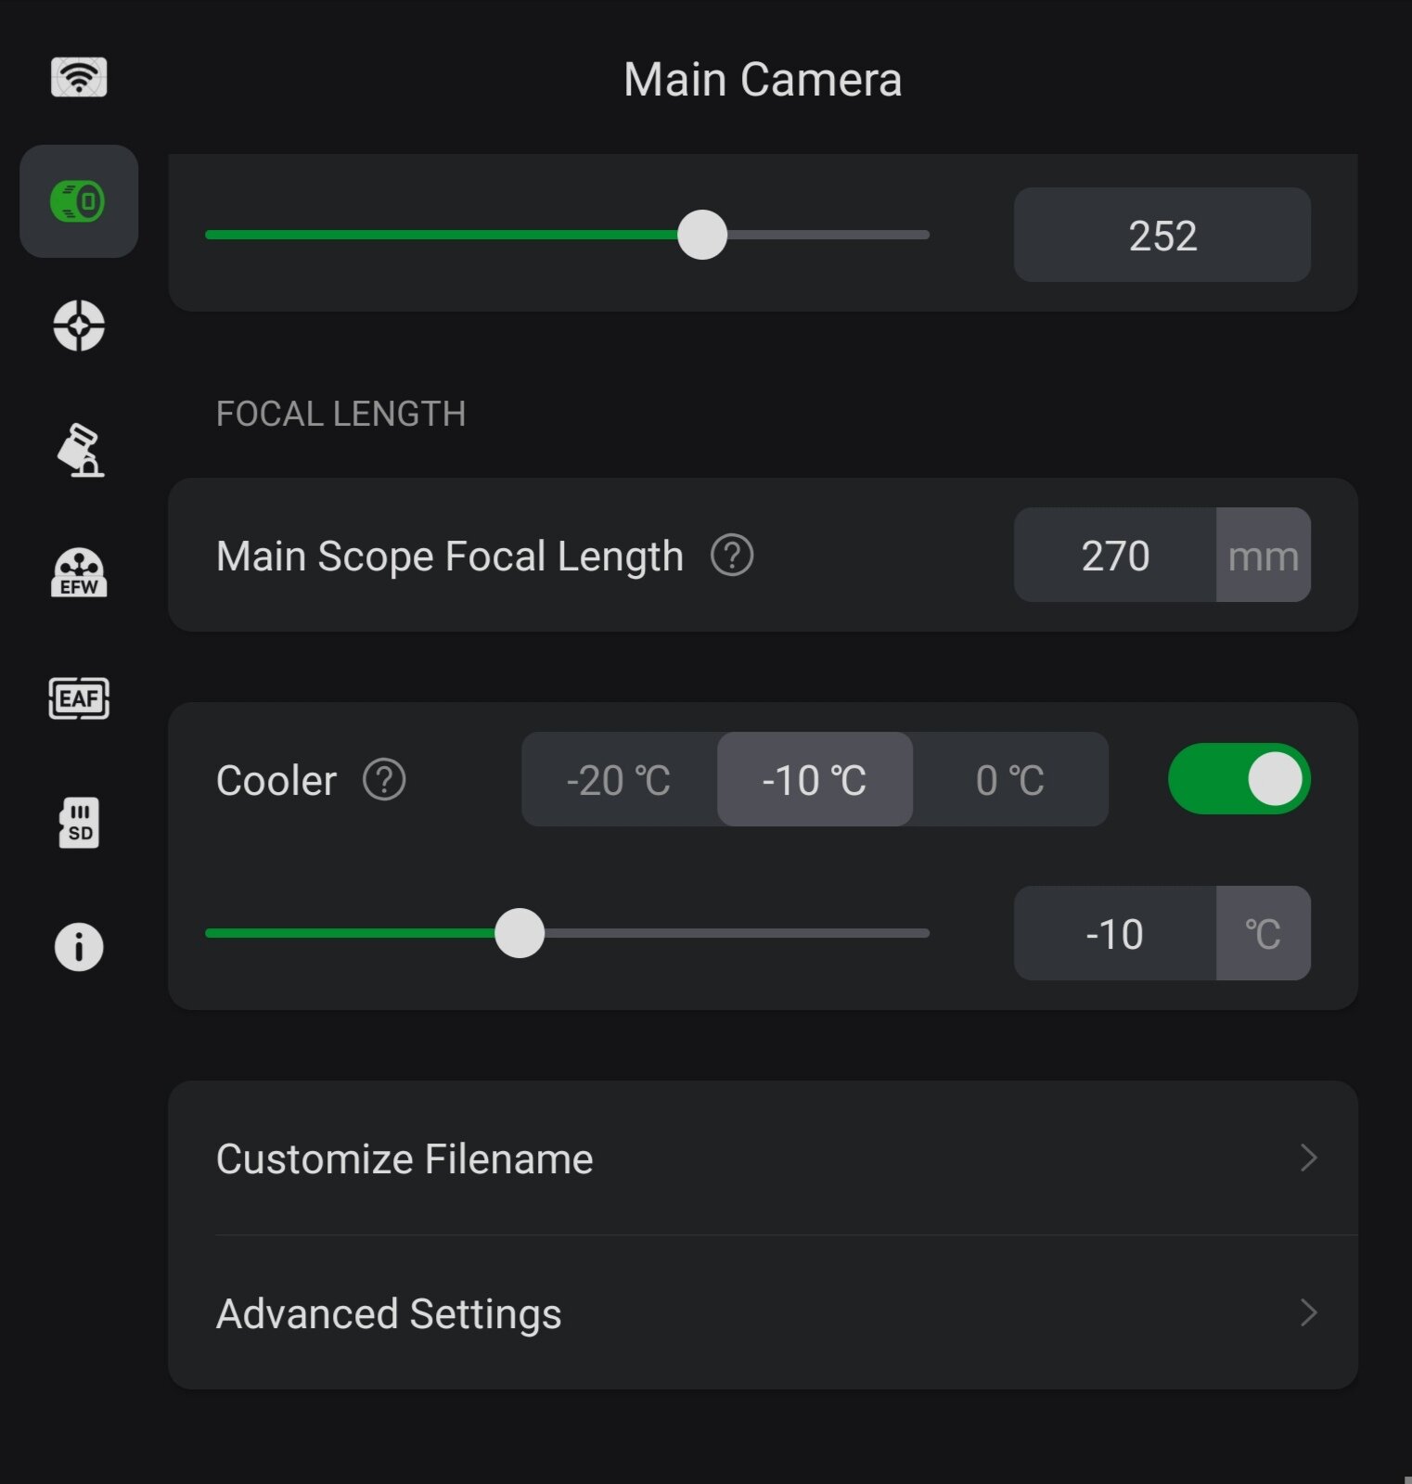Turn off the Cooler toggle switch
The height and width of the screenshot is (1484, 1412).
click(1239, 779)
